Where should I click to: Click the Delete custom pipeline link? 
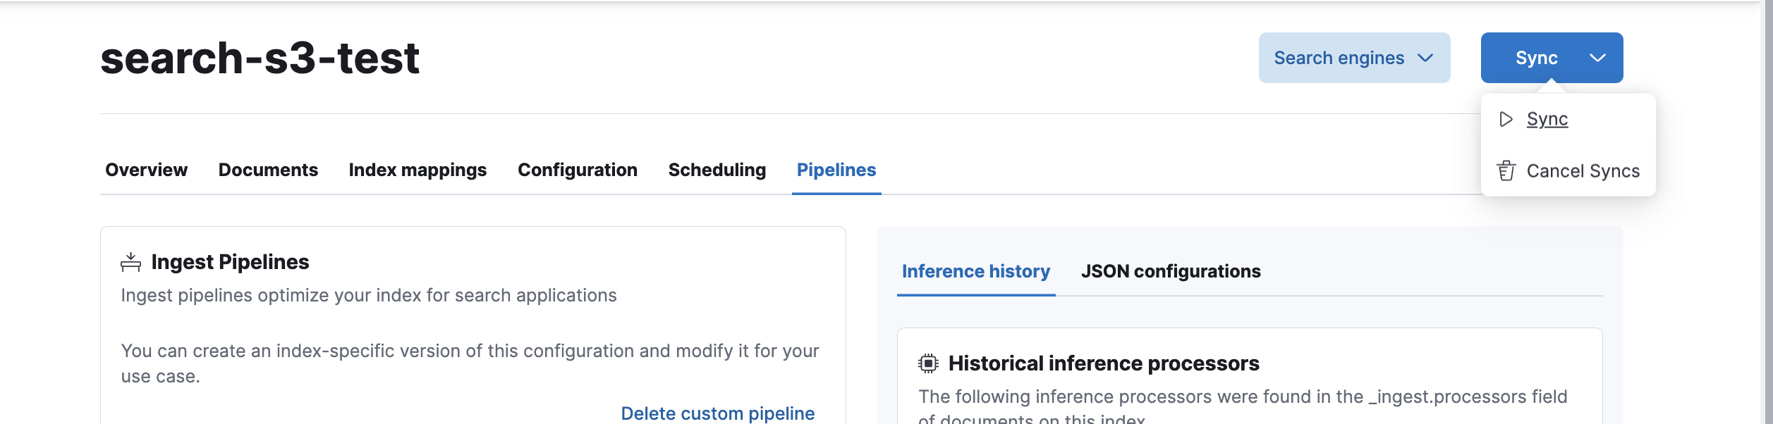click(717, 413)
